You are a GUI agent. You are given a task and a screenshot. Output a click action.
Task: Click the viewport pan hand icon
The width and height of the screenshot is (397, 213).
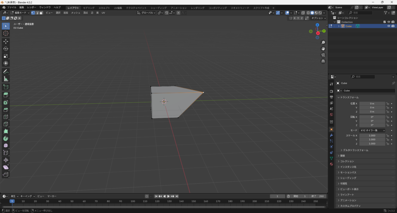pos(323,49)
